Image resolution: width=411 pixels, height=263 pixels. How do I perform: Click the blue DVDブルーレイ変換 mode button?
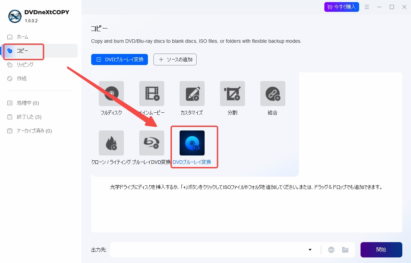[x=119, y=59]
